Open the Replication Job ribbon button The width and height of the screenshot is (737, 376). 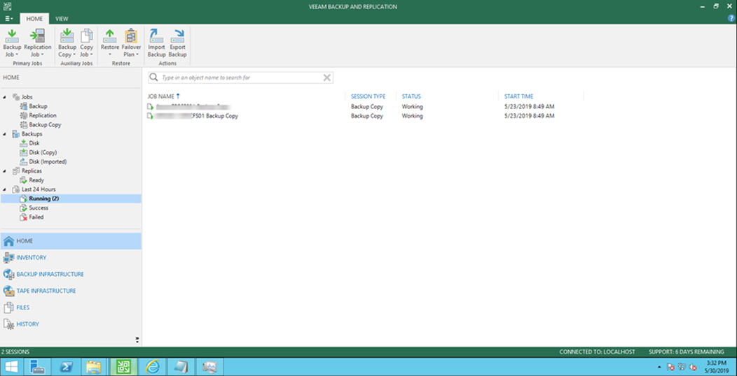(x=37, y=43)
